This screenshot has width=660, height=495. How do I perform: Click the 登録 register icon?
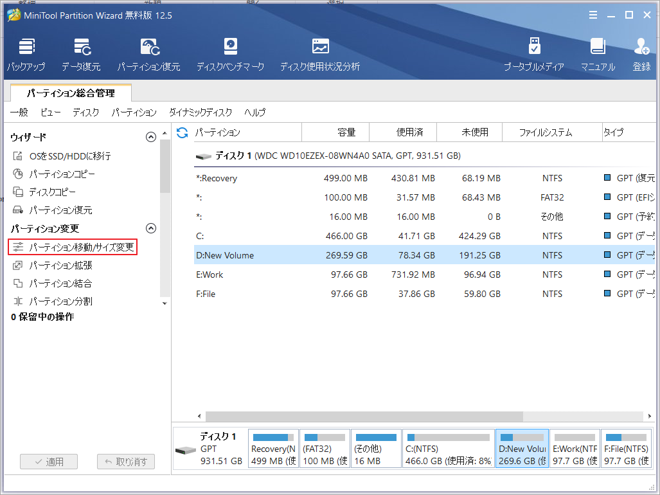pyautogui.click(x=641, y=55)
